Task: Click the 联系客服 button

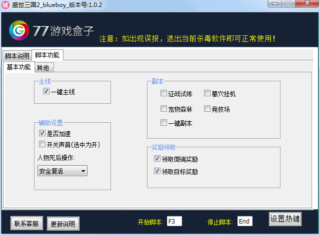Action: coord(27,223)
